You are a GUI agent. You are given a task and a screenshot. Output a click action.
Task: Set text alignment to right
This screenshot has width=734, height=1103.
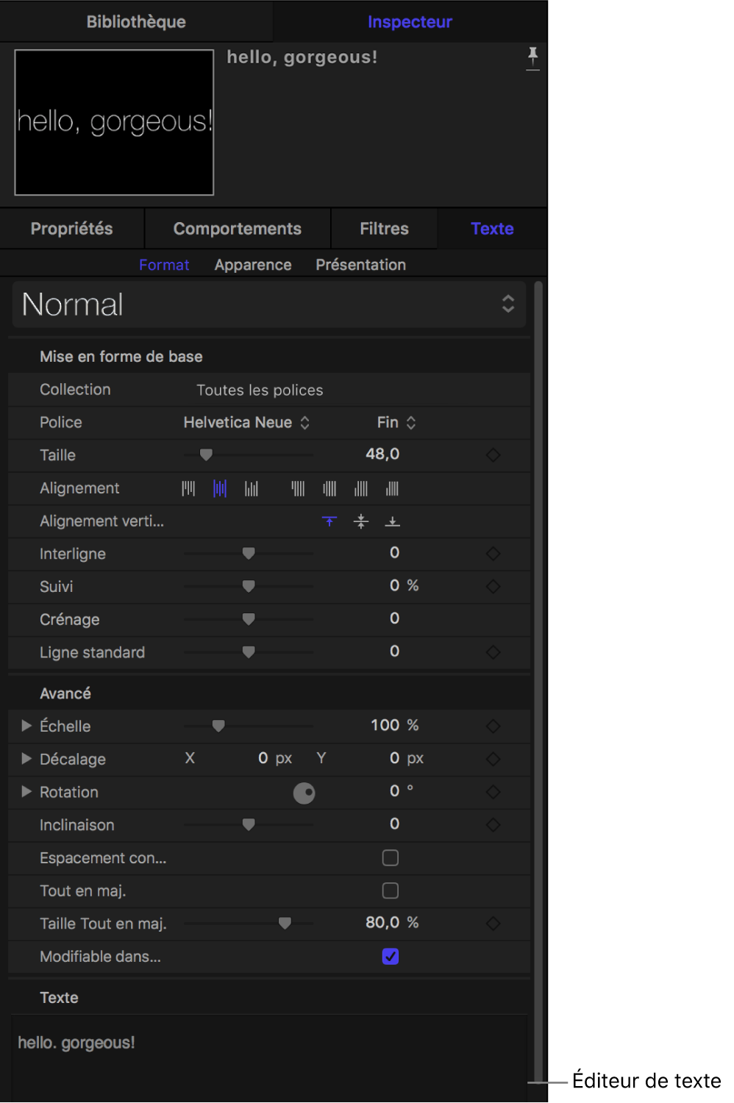pyautogui.click(x=252, y=489)
